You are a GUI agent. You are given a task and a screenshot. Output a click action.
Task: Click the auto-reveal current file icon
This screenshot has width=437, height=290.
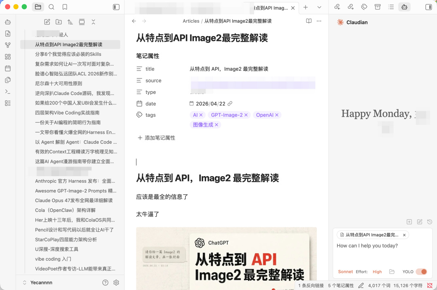click(82, 22)
